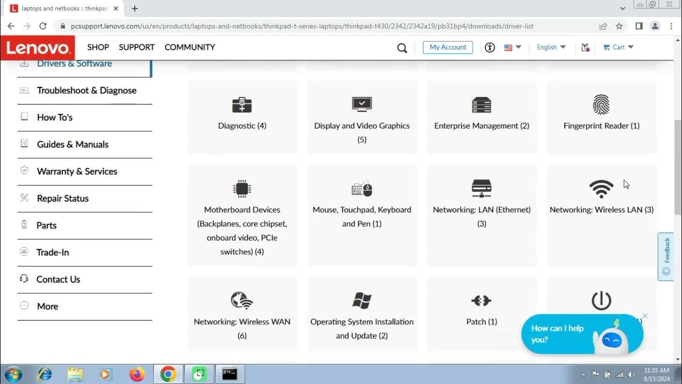
Task: Open the SHOP menu
Action: 98,47
